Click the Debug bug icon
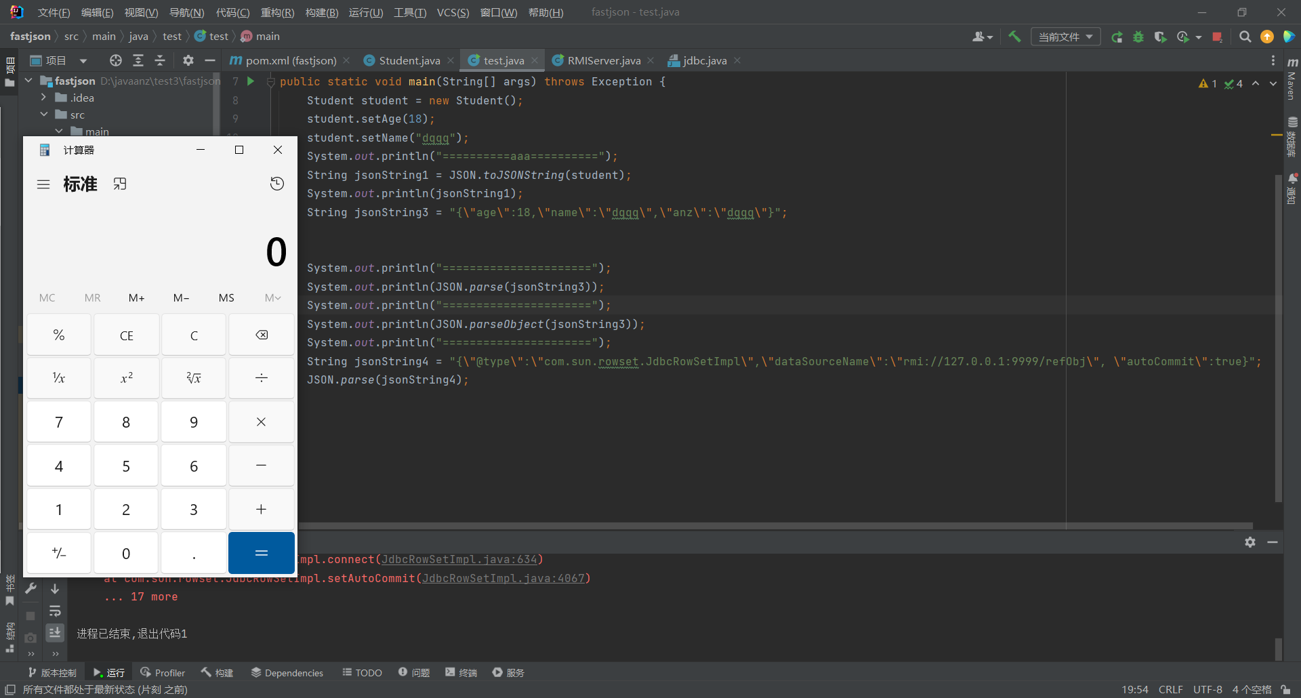 pos(1138,37)
